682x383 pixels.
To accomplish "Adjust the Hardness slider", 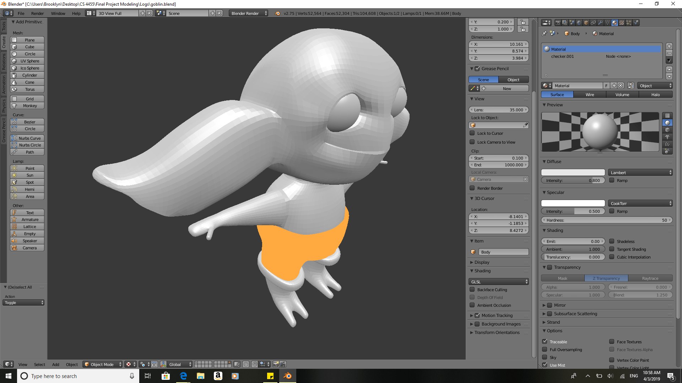I will 607,220.
